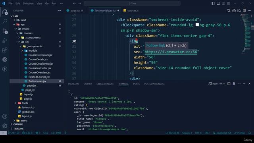Close the terminal panel
The width and height of the screenshot is (254, 143).
click(x=250, y=84)
